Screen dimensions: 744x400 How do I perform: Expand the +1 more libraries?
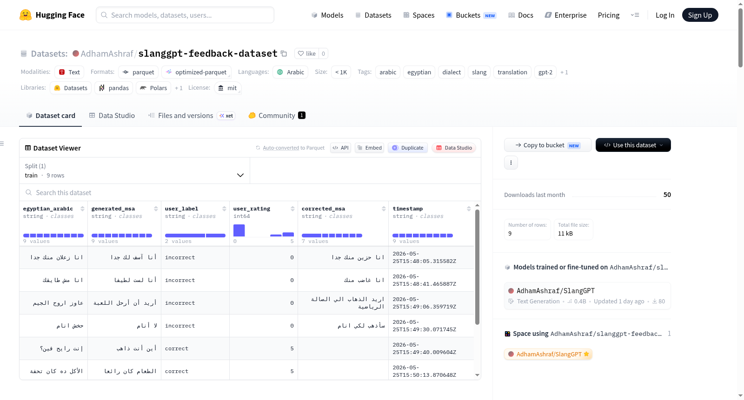click(179, 88)
